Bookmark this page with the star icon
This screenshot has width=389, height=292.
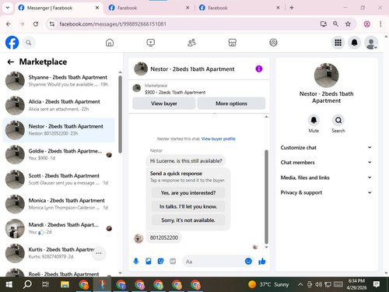click(x=348, y=24)
